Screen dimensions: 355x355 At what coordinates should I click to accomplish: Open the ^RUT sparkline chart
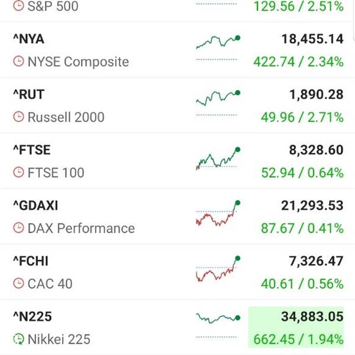[x=218, y=98]
